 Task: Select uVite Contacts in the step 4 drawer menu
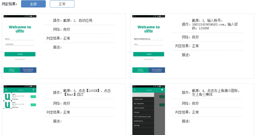click(x=143, y=108)
